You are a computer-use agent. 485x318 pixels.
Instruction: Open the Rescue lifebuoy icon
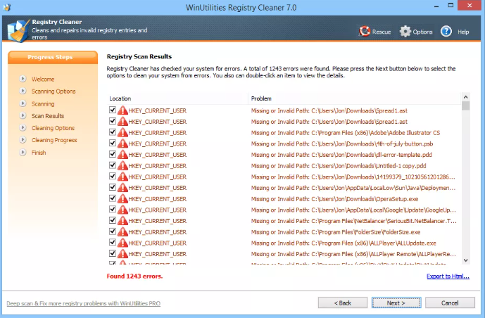(365, 31)
